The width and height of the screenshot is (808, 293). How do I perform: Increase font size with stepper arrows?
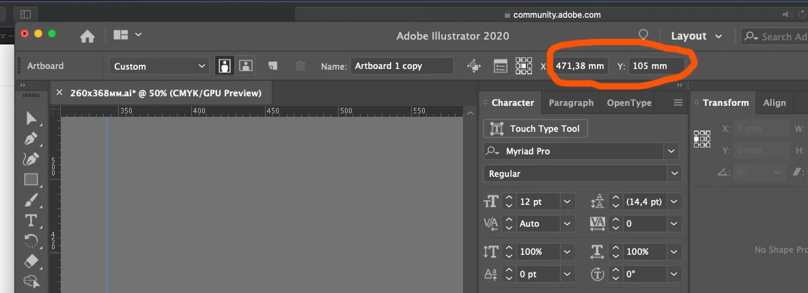509,201
